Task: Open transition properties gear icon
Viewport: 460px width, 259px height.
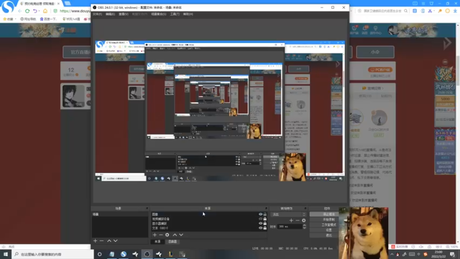Action: coord(304,220)
